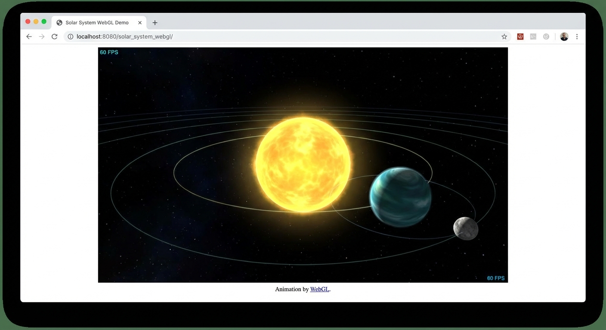View site information for localhost
This screenshot has height=330, width=606.
[71, 37]
